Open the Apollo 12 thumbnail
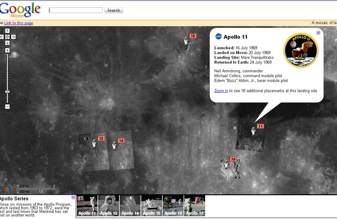337x219 pixels. [x=108, y=206]
